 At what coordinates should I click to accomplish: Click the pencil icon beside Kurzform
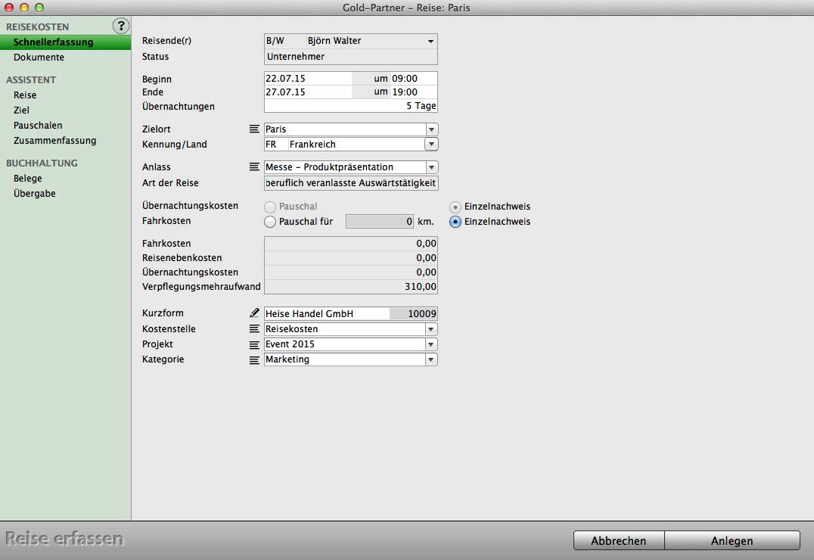254,313
